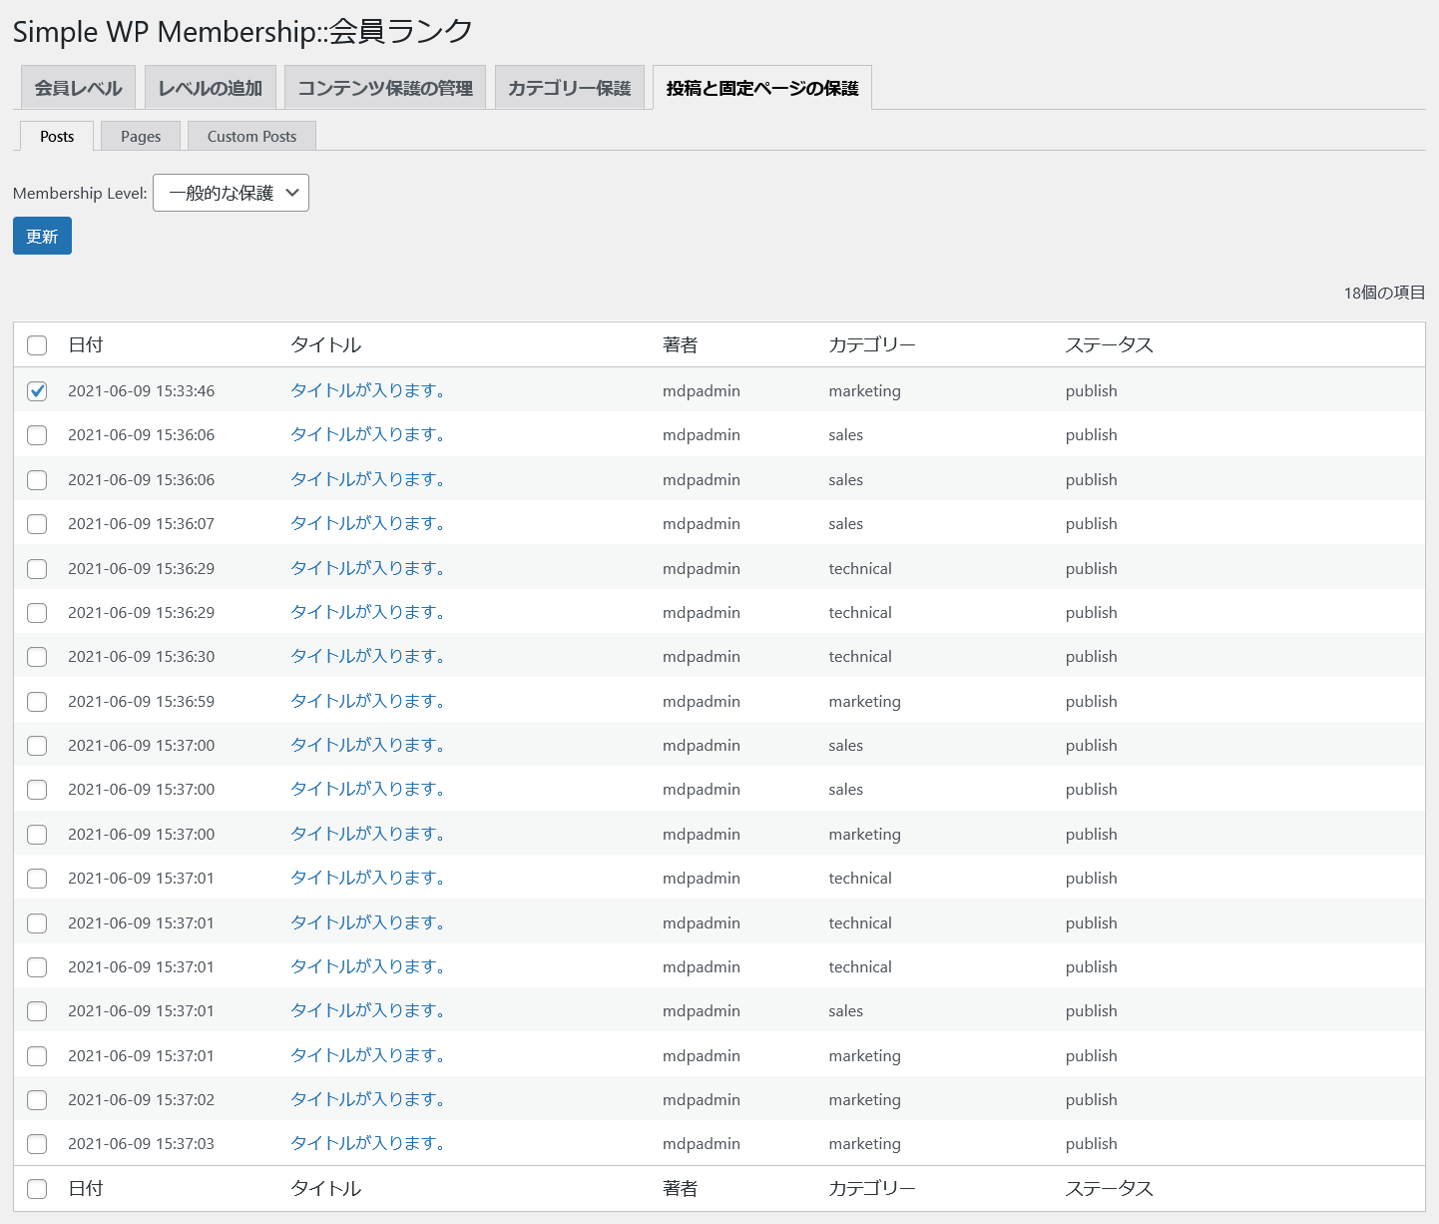
Task: Open the カテゴリー保護 tab
Action: click(x=569, y=88)
